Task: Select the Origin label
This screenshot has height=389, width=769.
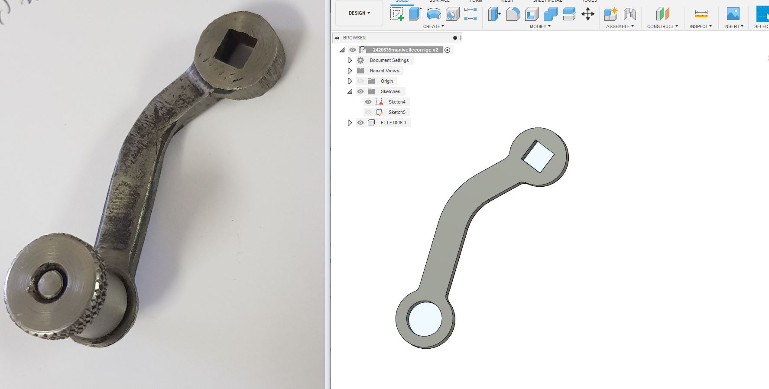Action: (x=386, y=81)
